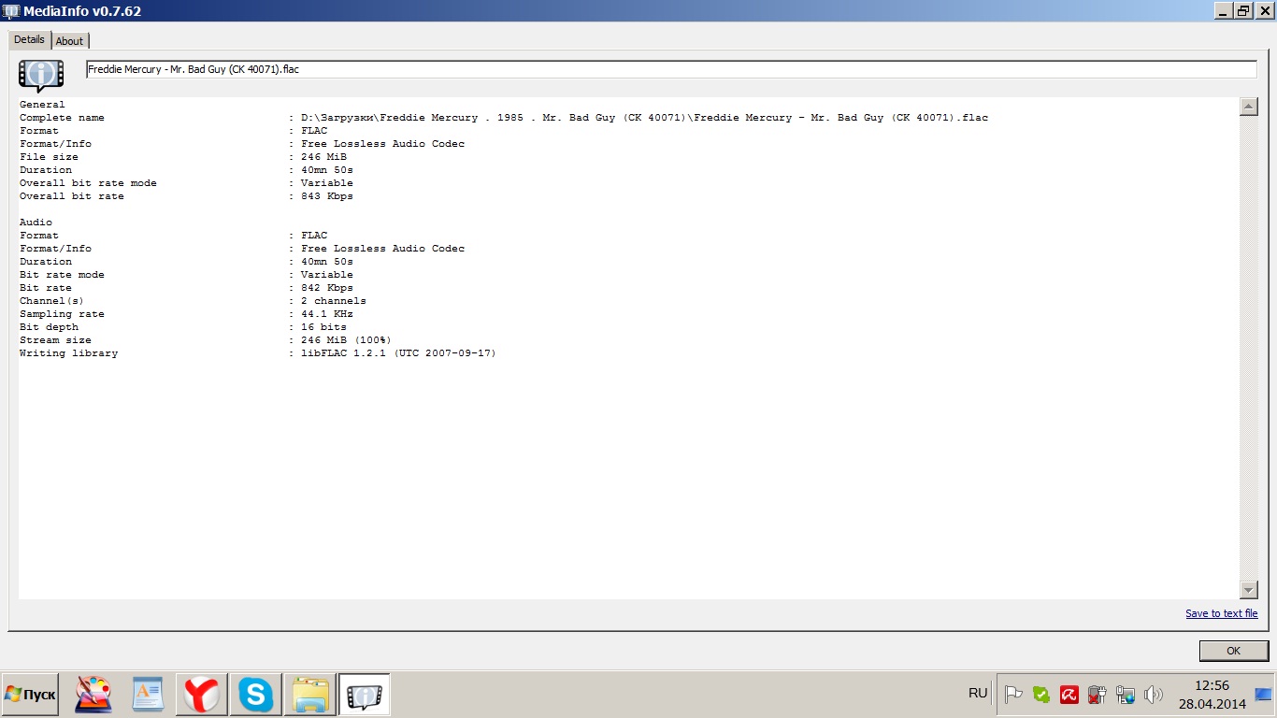Click the OK button
The height and width of the screenshot is (718, 1277).
tap(1233, 651)
